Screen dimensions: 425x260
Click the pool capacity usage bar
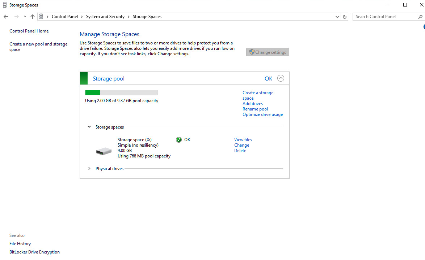coord(121,93)
